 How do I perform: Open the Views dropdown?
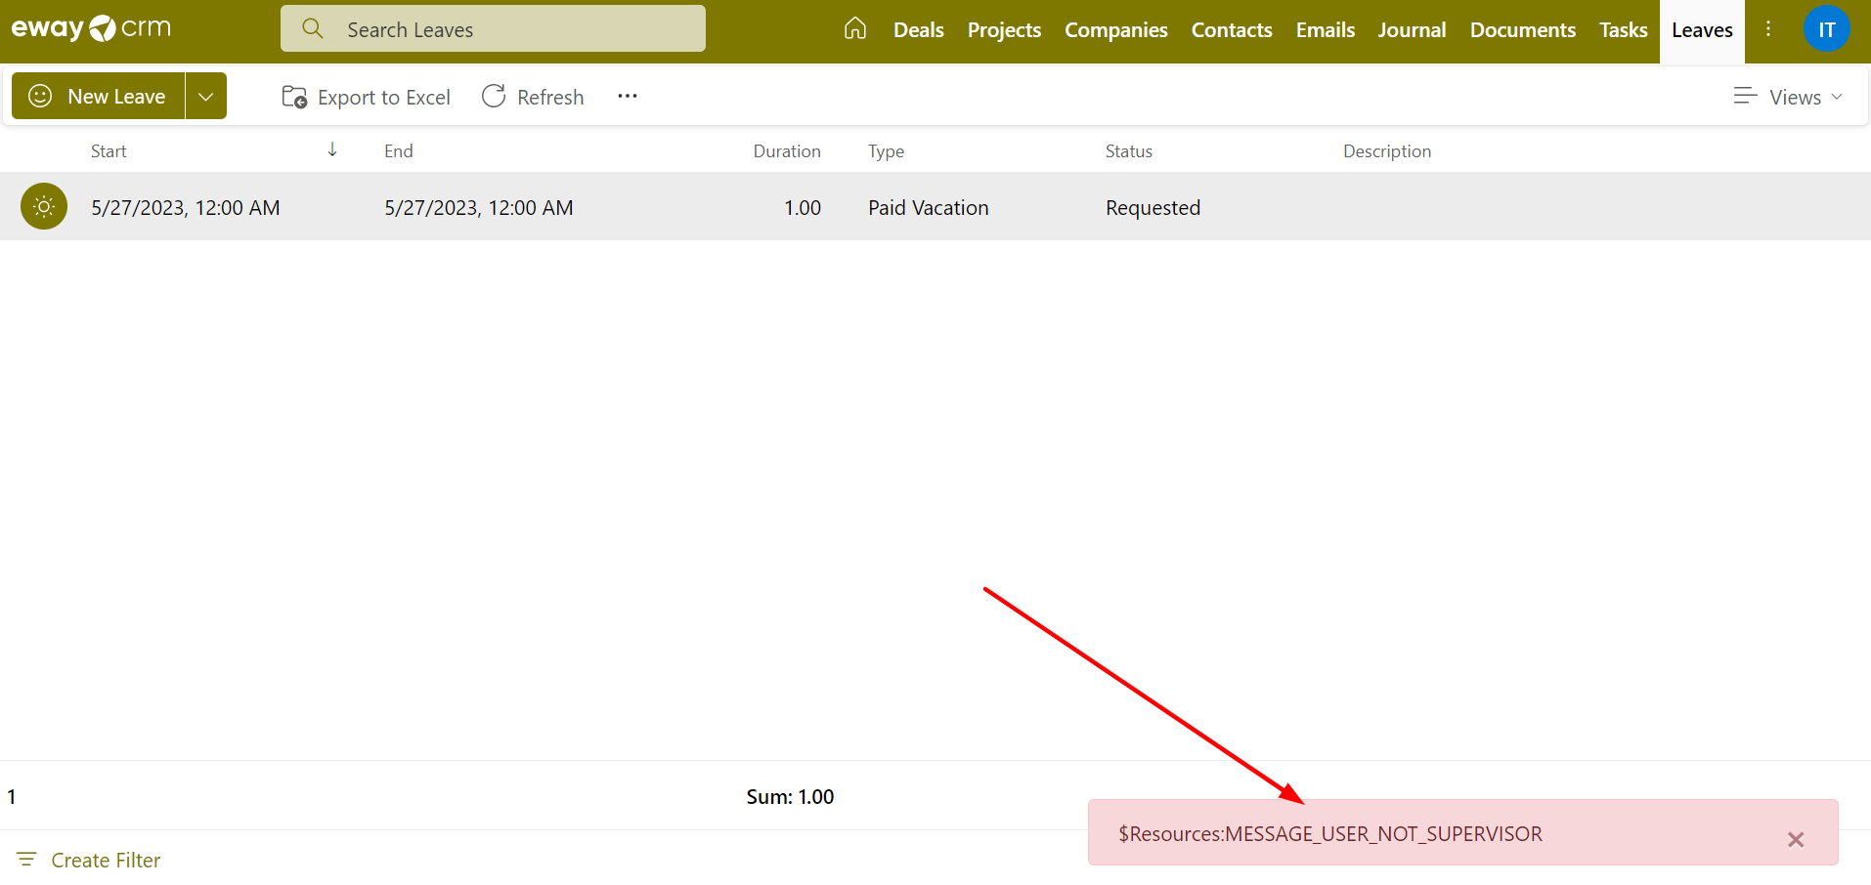click(x=1788, y=97)
